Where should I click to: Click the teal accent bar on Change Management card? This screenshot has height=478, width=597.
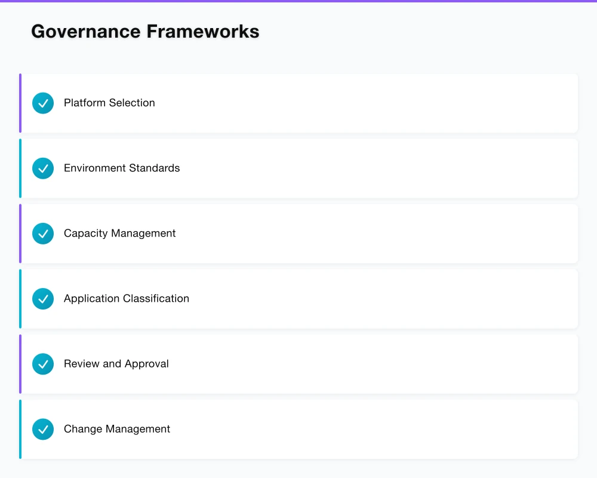20,429
